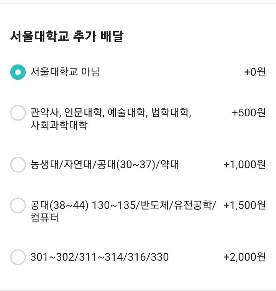276x291 pixels.
Task: Pick the 301~302/311~314/316/330 radio button
Action: (x=18, y=257)
